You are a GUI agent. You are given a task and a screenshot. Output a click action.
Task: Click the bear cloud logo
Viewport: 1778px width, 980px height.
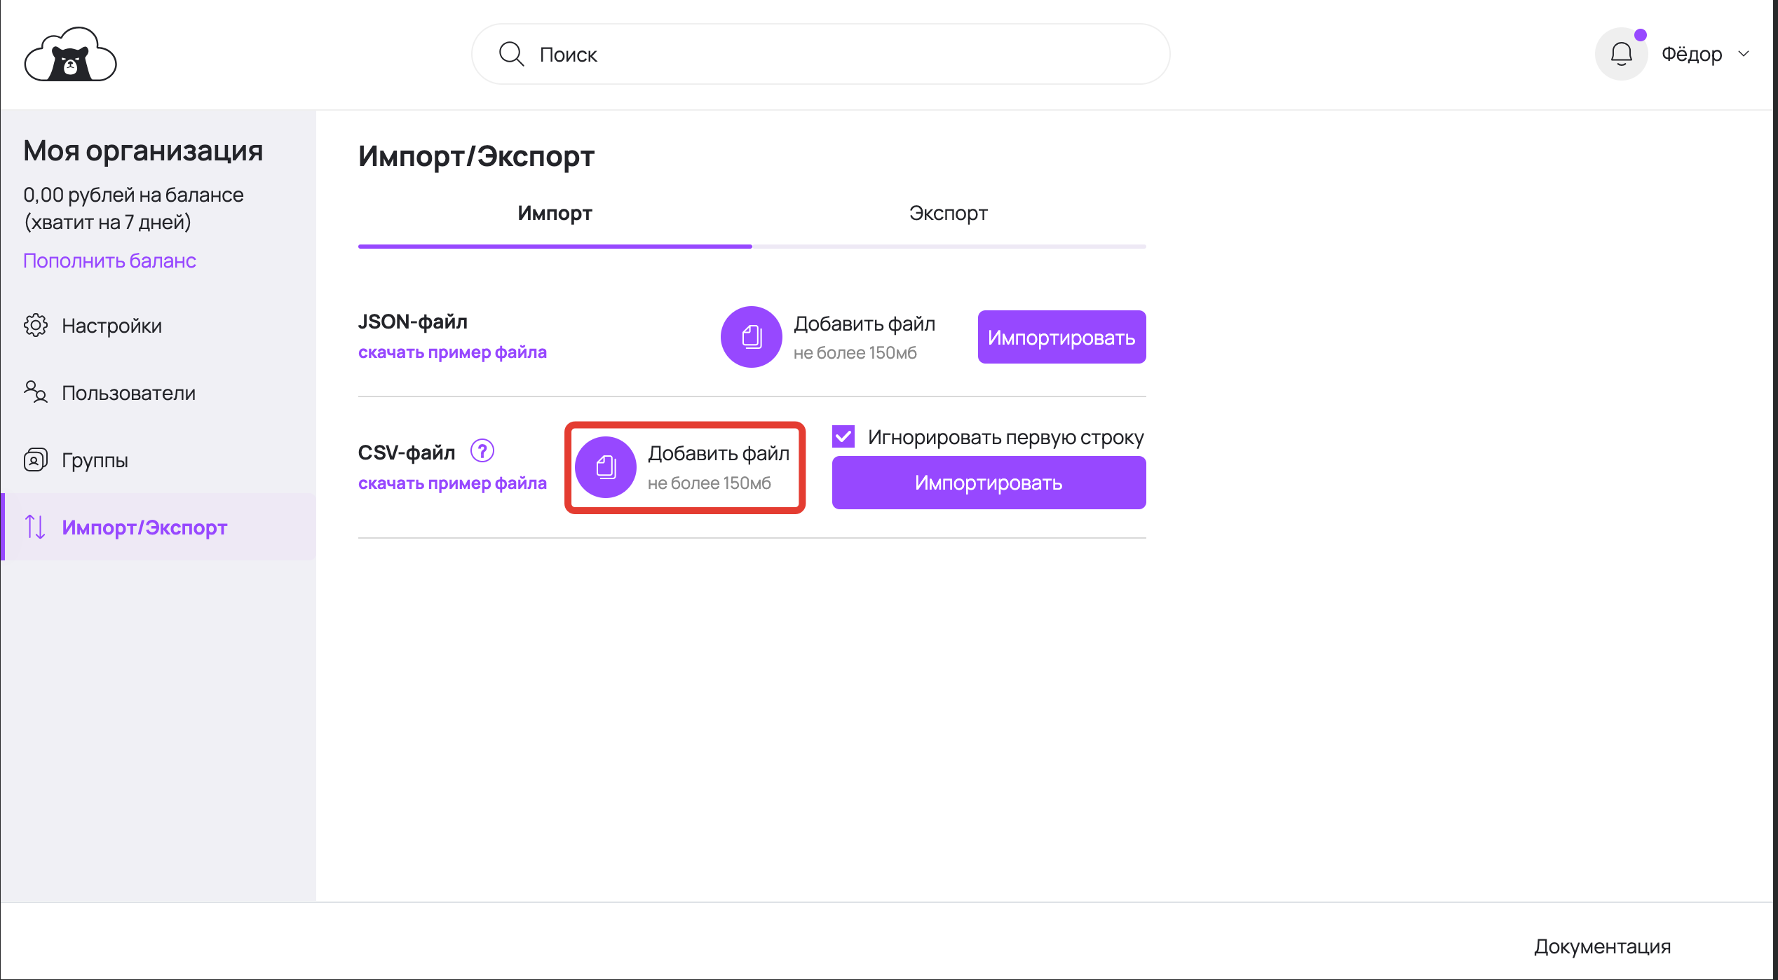point(70,55)
